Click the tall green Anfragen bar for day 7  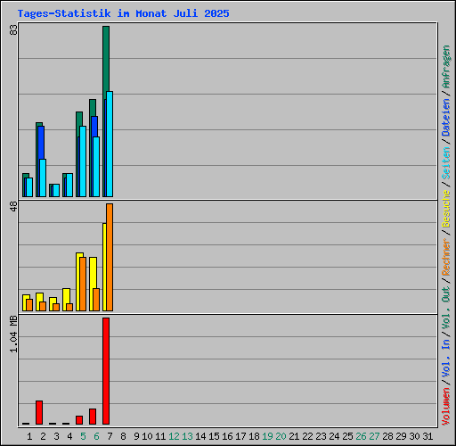106,60
